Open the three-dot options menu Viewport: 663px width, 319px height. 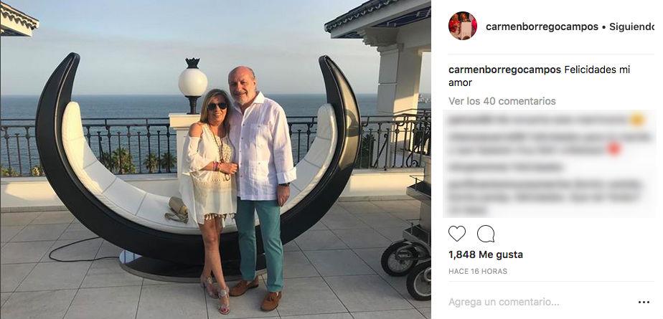coord(644,302)
